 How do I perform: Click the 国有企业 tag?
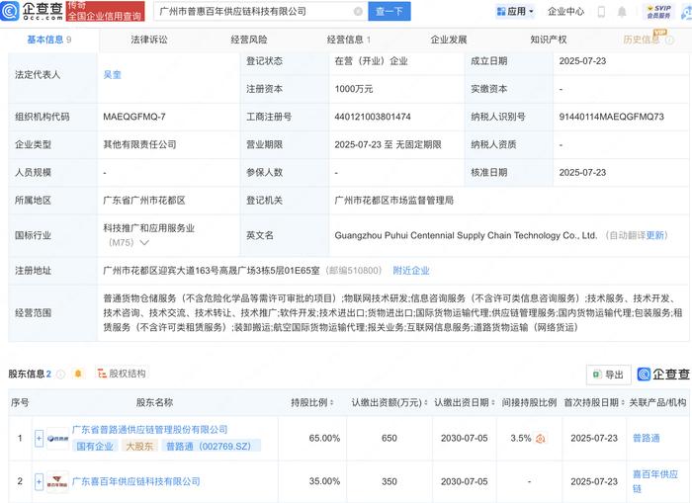click(95, 447)
